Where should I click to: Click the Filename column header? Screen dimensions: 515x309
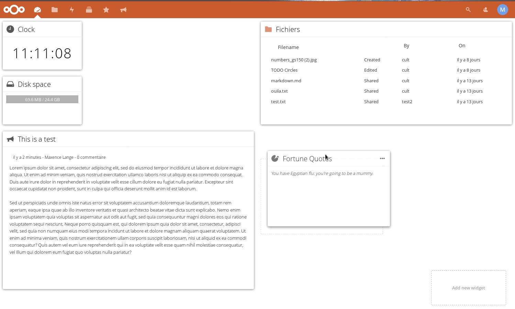click(x=288, y=47)
